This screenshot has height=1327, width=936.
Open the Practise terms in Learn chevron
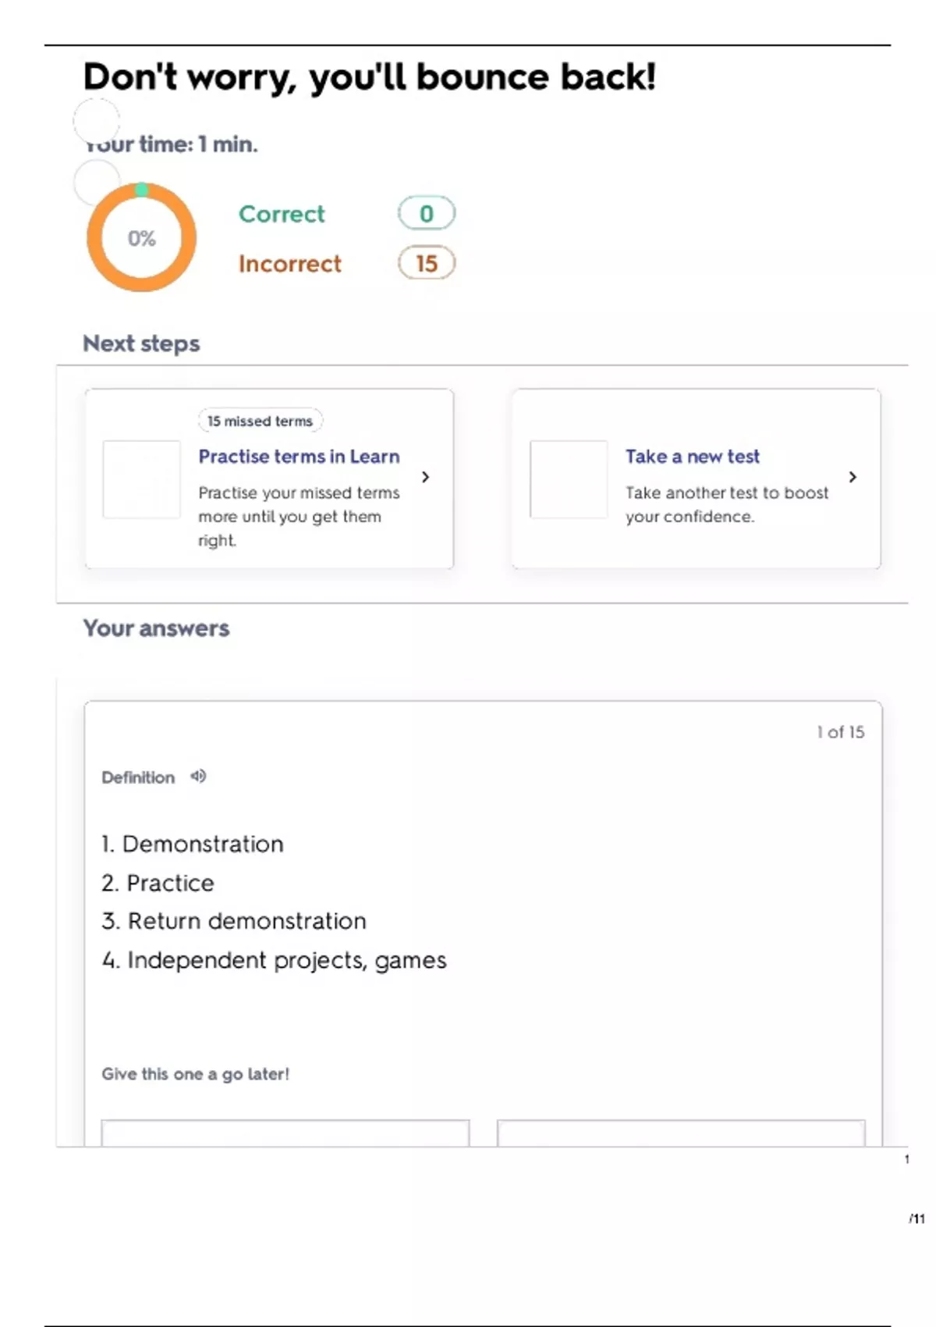coord(425,477)
